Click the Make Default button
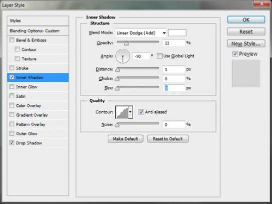Screen dimensions: 272x204 [x=125, y=139]
